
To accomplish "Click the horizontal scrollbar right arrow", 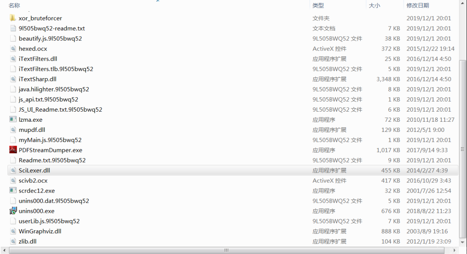I will tap(455, 250).
